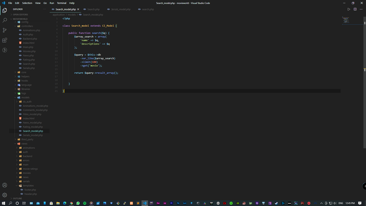Open WhatsApp from the taskbar
Viewport: 366px width, 206px height.
78,203
